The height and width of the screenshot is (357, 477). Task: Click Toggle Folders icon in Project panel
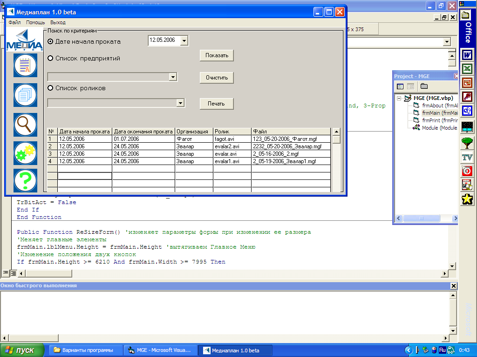pyautogui.click(x=424, y=86)
